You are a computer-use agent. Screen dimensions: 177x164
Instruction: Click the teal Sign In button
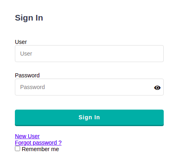(x=89, y=118)
